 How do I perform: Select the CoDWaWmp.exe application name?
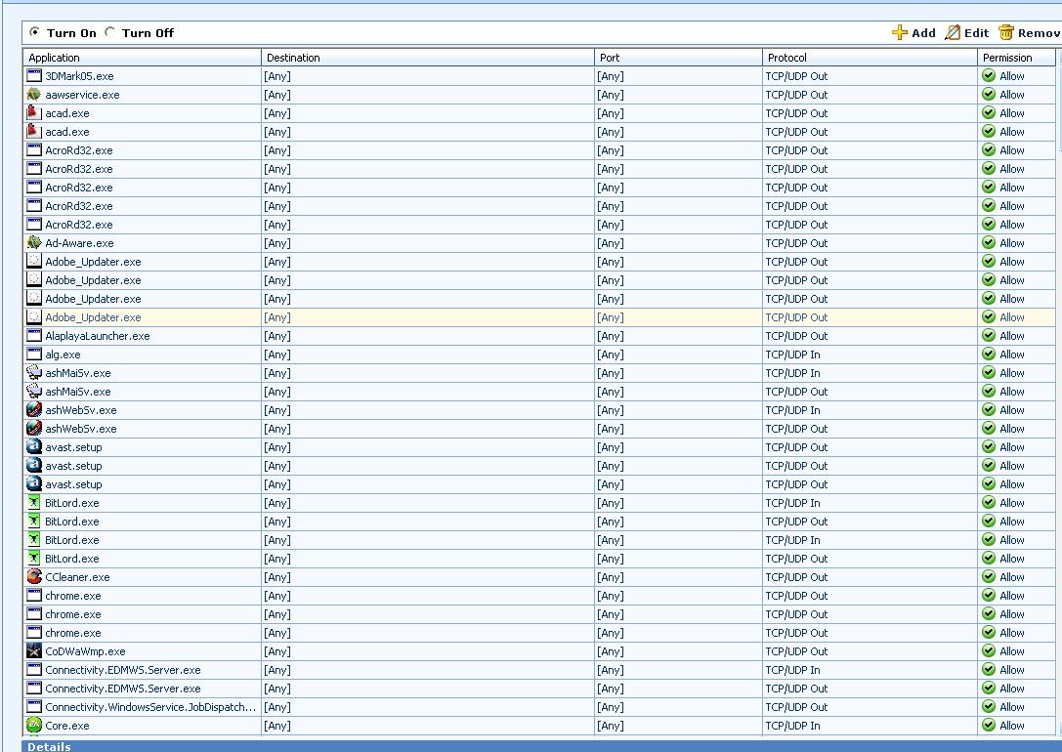(x=85, y=651)
